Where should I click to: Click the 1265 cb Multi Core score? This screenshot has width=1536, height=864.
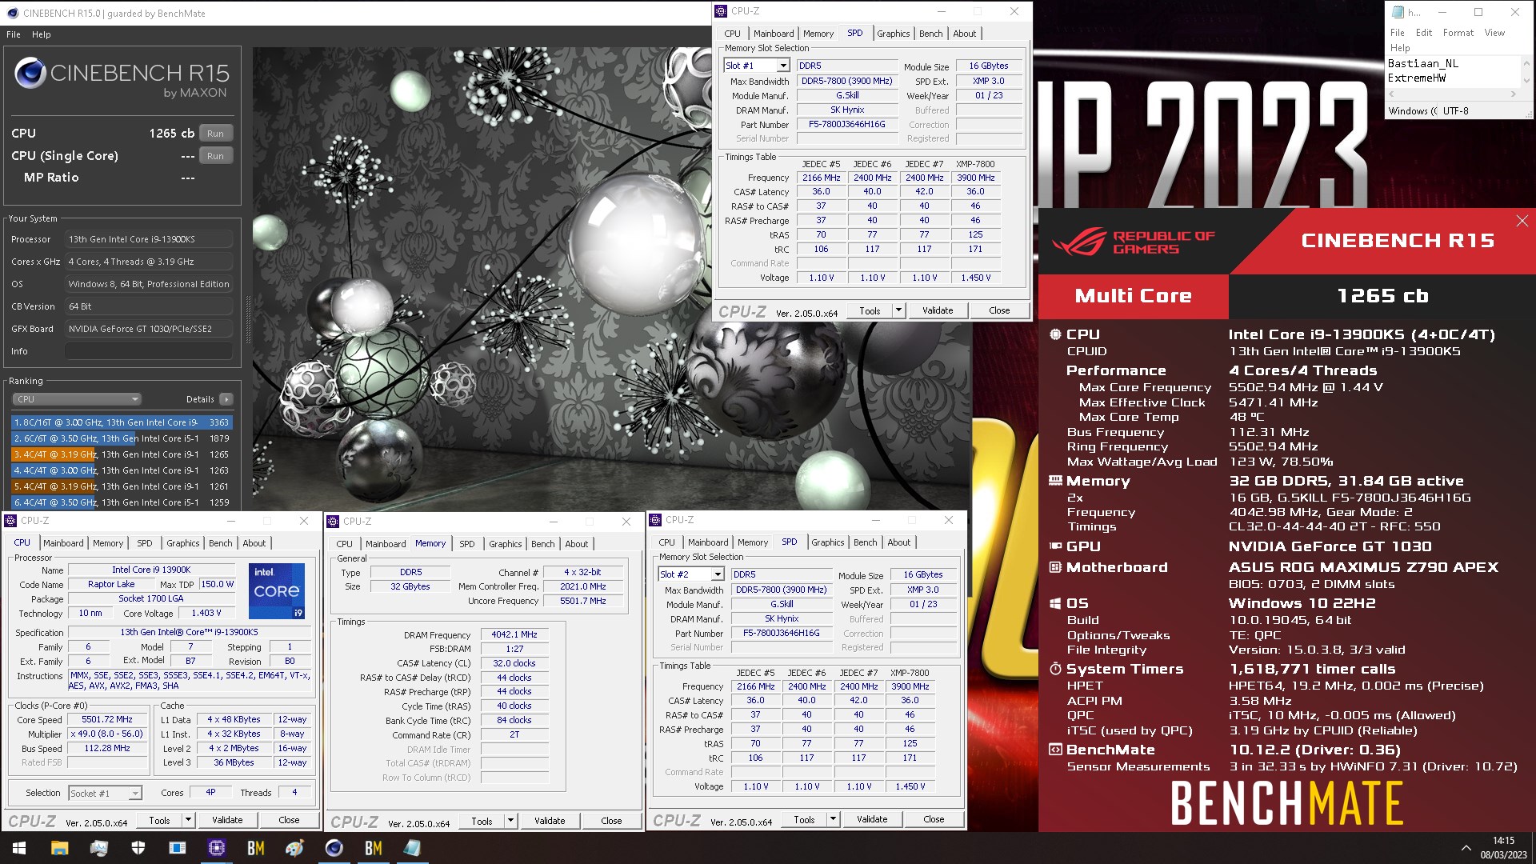click(1382, 296)
